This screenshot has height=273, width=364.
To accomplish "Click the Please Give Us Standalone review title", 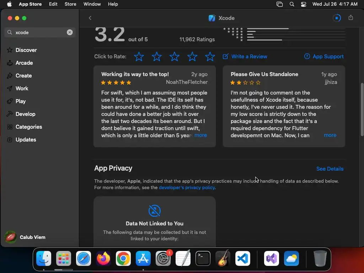I will click(x=264, y=74).
